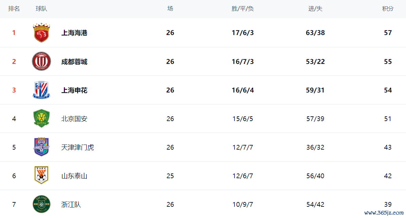Select the 上海申花 team name
406x218 pixels.
74,90
